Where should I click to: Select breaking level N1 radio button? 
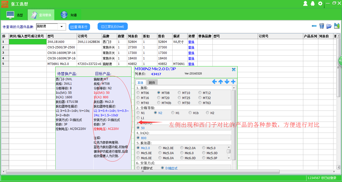pyautogui.click(x=138, y=113)
